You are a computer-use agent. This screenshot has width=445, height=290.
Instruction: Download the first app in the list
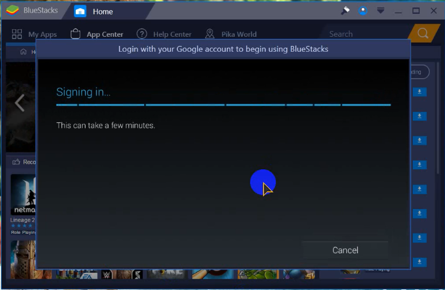[x=420, y=92]
